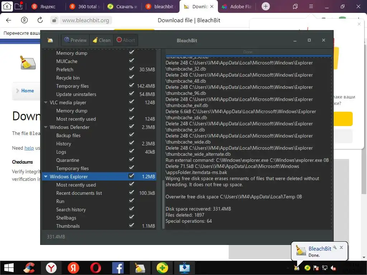Select the Update uninstallers row label
This screenshot has width=367, height=275.
[x=76, y=94]
